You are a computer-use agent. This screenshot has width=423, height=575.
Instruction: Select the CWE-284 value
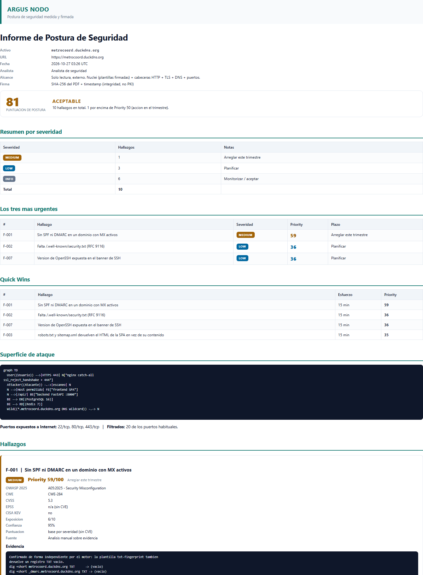55,494
